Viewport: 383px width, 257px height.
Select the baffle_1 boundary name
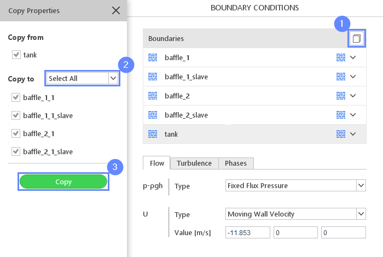pos(177,57)
